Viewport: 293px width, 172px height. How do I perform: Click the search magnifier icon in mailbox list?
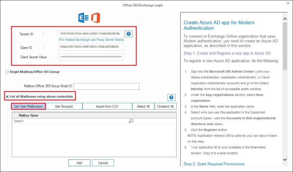(131, 121)
